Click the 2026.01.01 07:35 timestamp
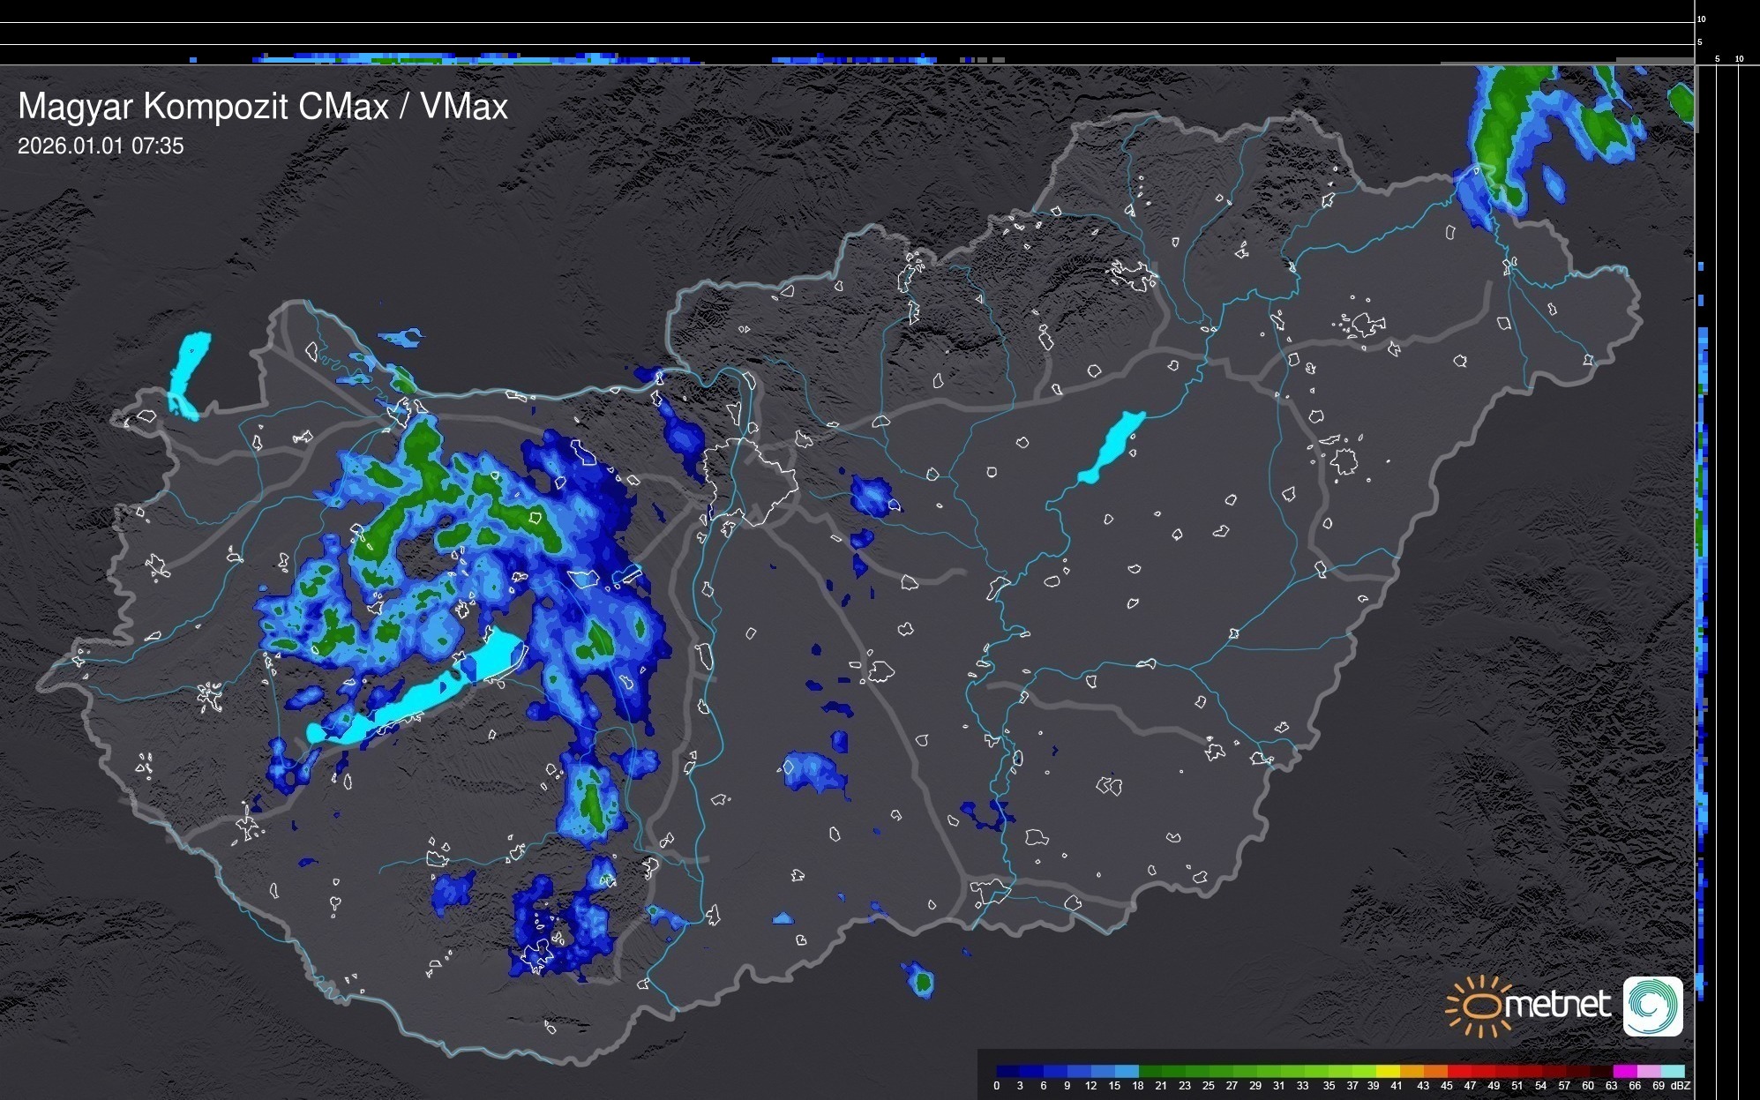This screenshot has height=1100, width=1760. 101,146
